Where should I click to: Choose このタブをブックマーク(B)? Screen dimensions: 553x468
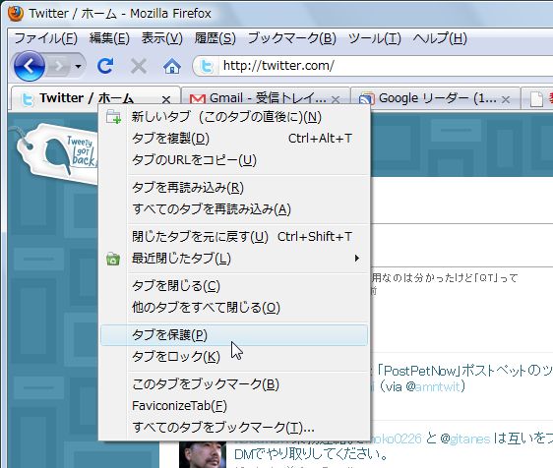click(234, 383)
